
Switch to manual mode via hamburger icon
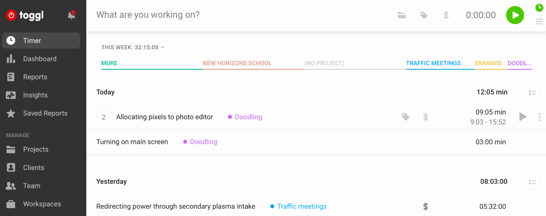coord(539,22)
